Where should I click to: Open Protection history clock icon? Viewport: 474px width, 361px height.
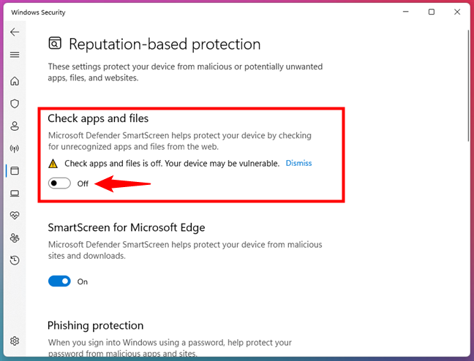15,261
